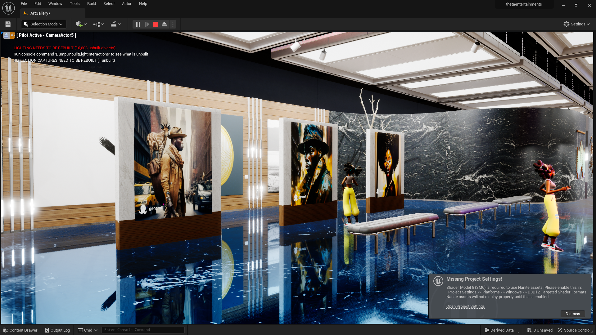Open the Build menu
The height and width of the screenshot is (335, 596).
pyautogui.click(x=91, y=4)
